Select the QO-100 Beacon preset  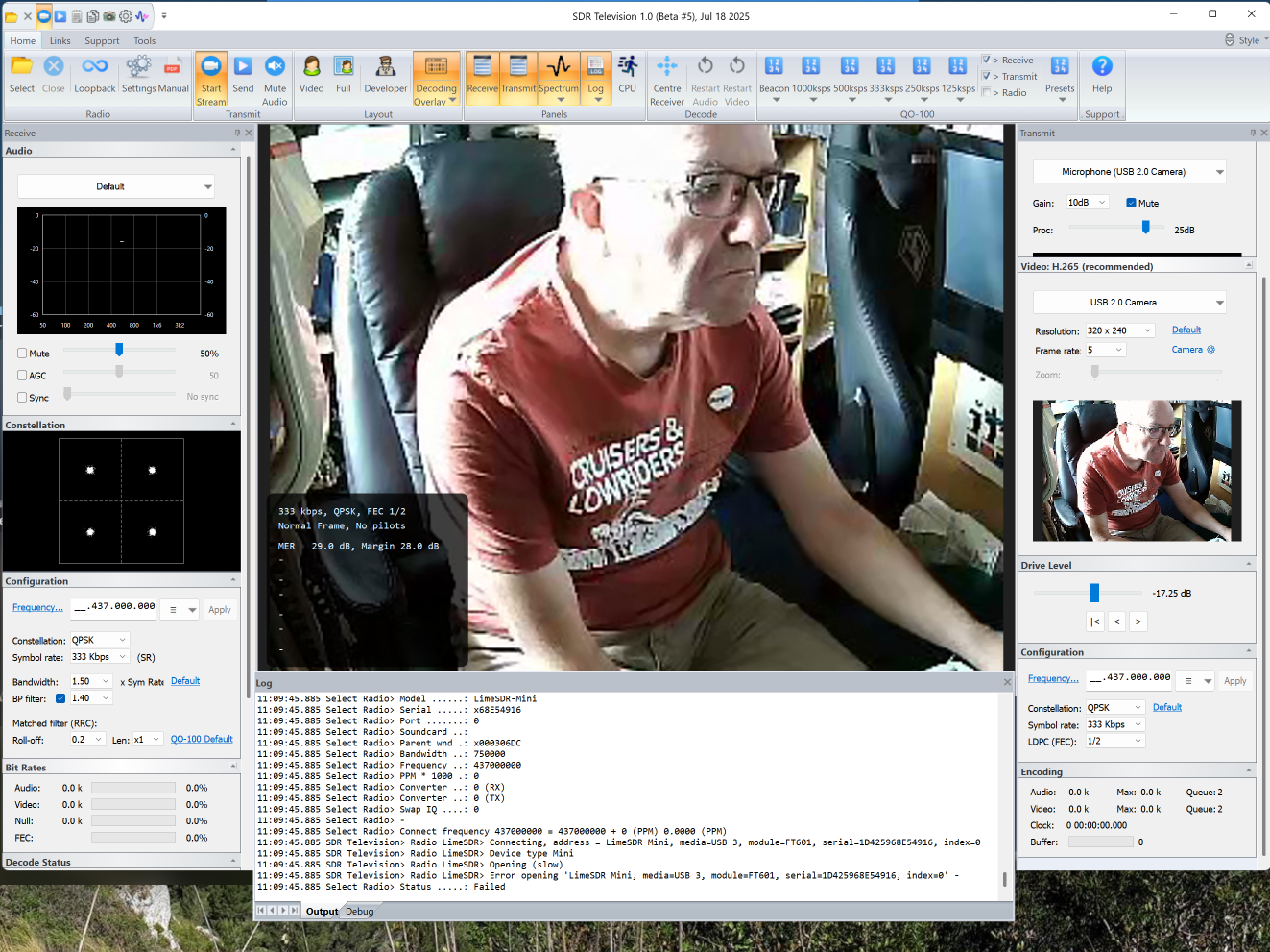tap(774, 77)
